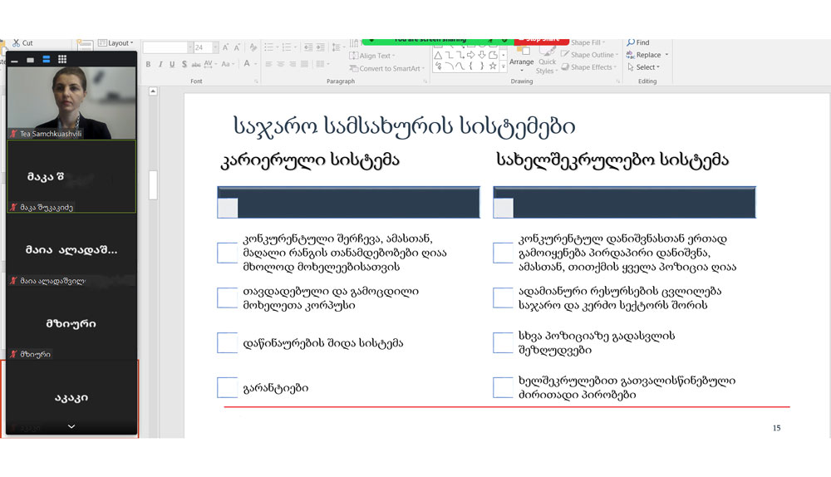
Task: Switch Zoom panel to grid view
Action: point(62,60)
